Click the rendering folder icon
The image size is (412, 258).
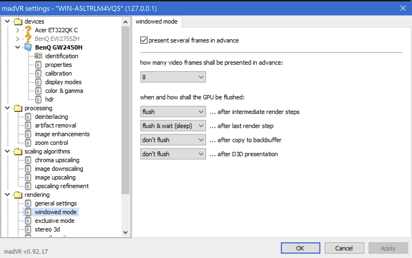pos(18,195)
